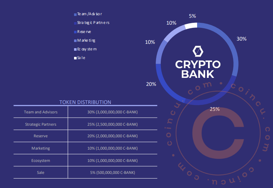Click the Strategic Partners legend color square
The height and width of the screenshot is (188, 273).
(x=75, y=23)
